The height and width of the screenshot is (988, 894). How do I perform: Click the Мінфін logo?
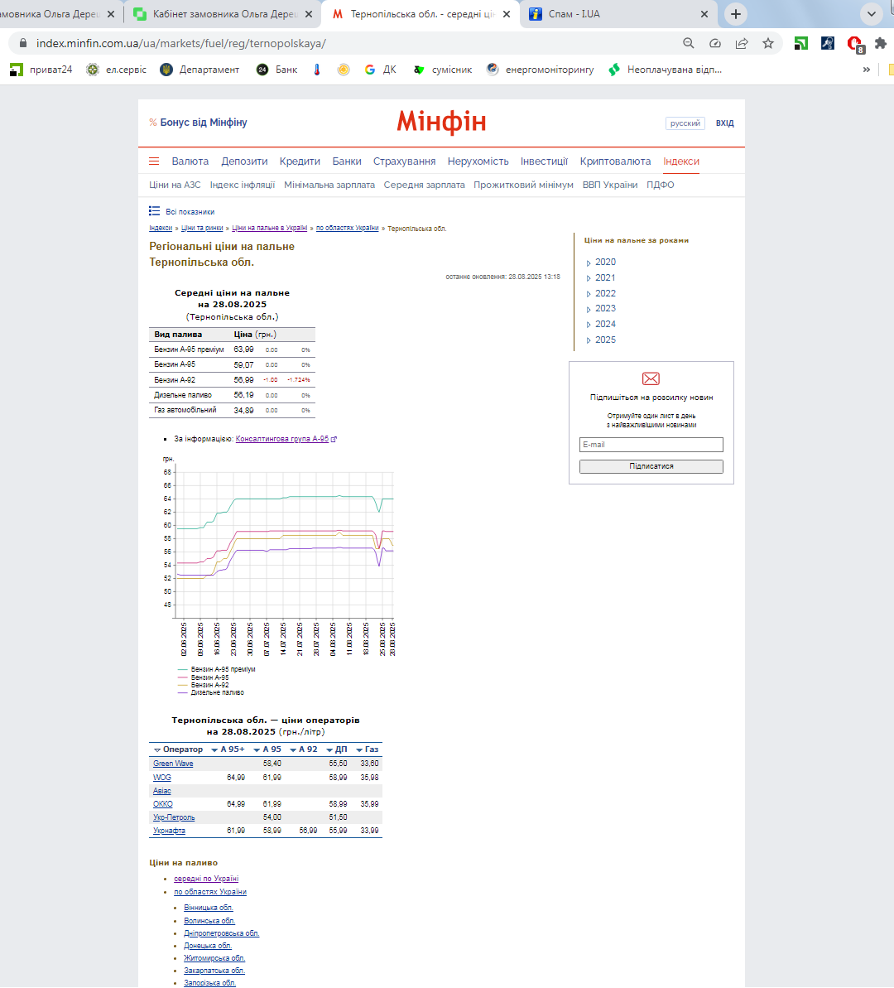pyautogui.click(x=441, y=123)
